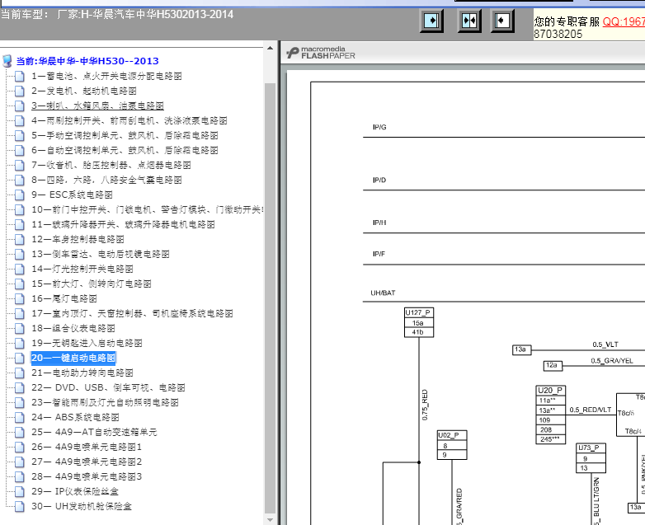Click page icon beside 30— UH发动机舱保险盒
645x525 pixels.
20,506
